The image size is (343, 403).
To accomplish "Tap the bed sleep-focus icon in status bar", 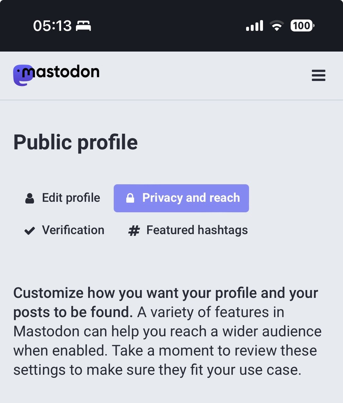I will (83, 26).
